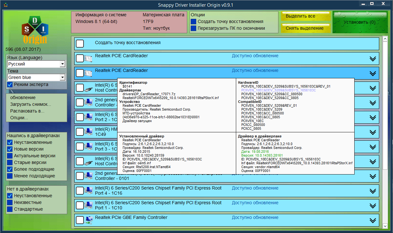Screen dimensions: 393x233
Task: Toggle the Новые версии filter
Action: tap(10, 149)
